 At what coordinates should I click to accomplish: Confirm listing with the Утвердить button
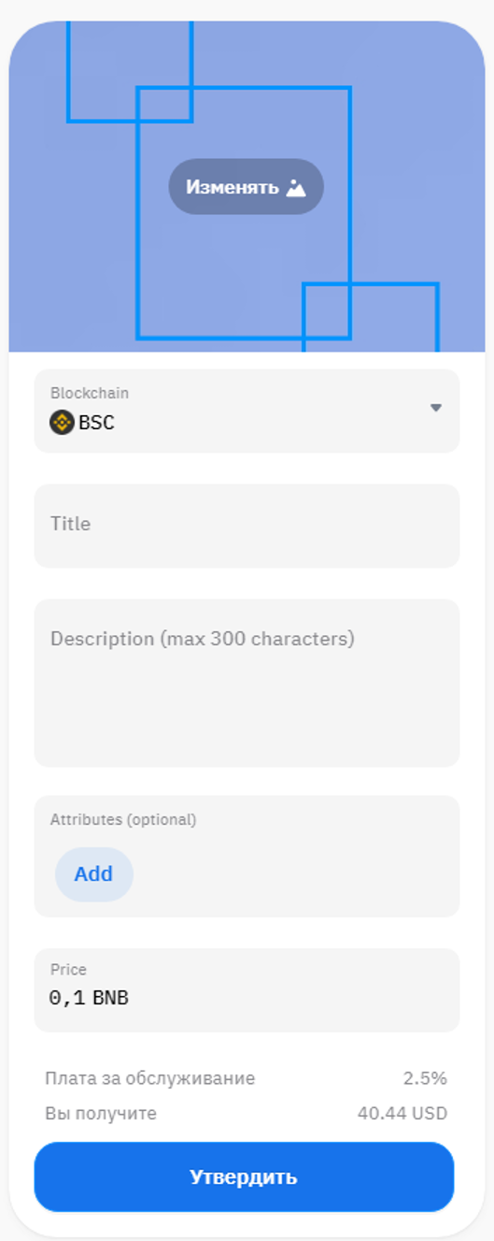[244, 1176]
